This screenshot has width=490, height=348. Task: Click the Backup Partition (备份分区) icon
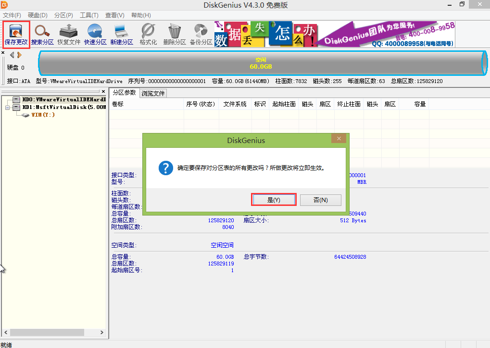[201, 34]
